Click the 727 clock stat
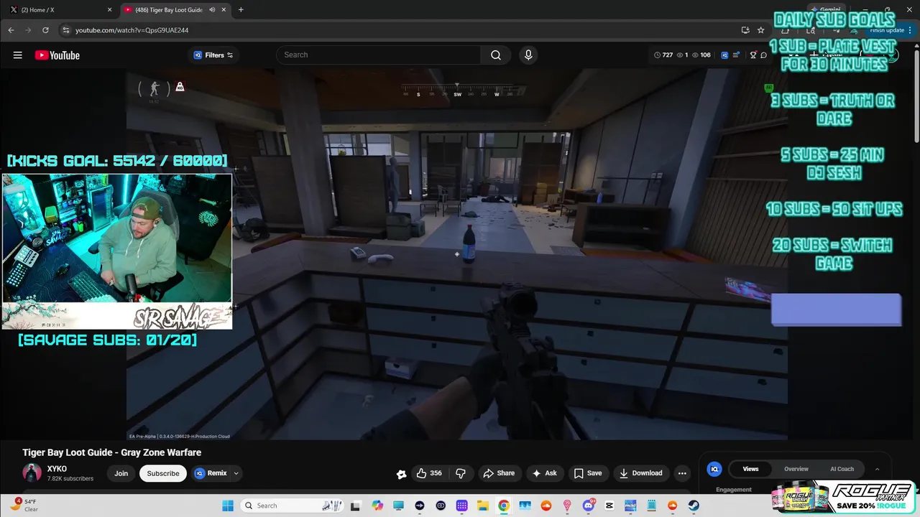 click(663, 55)
